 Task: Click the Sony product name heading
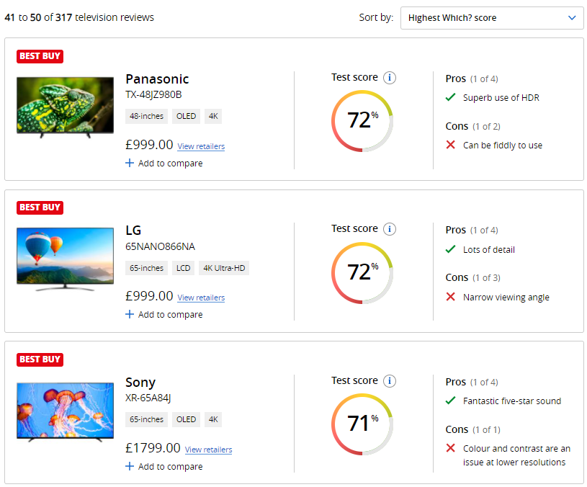[140, 383]
